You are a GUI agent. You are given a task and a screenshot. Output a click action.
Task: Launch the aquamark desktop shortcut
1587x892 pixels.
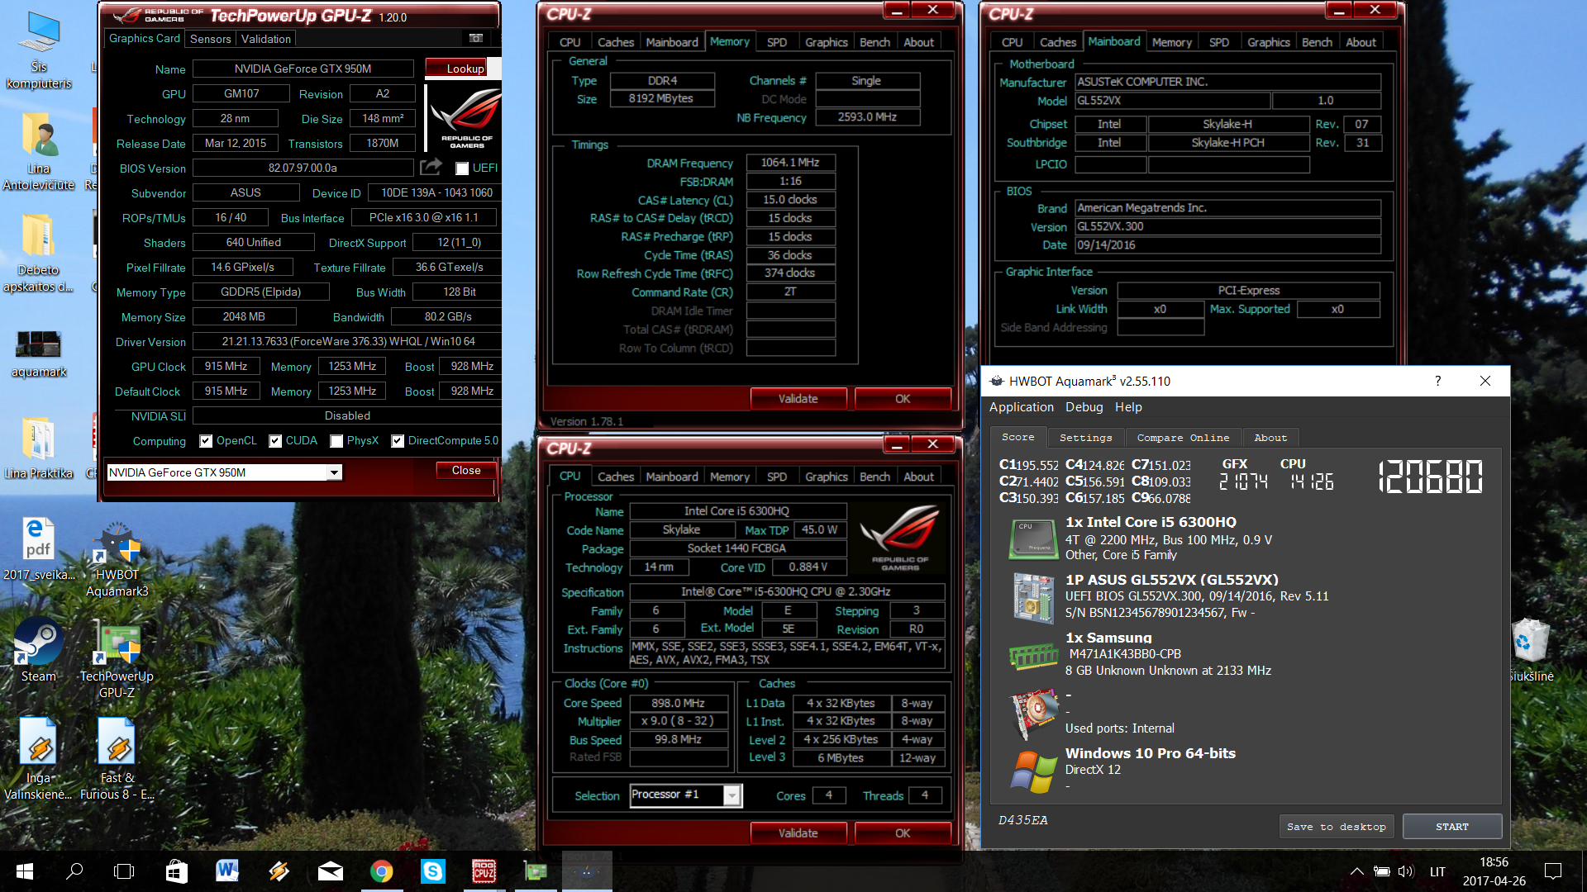(x=39, y=353)
